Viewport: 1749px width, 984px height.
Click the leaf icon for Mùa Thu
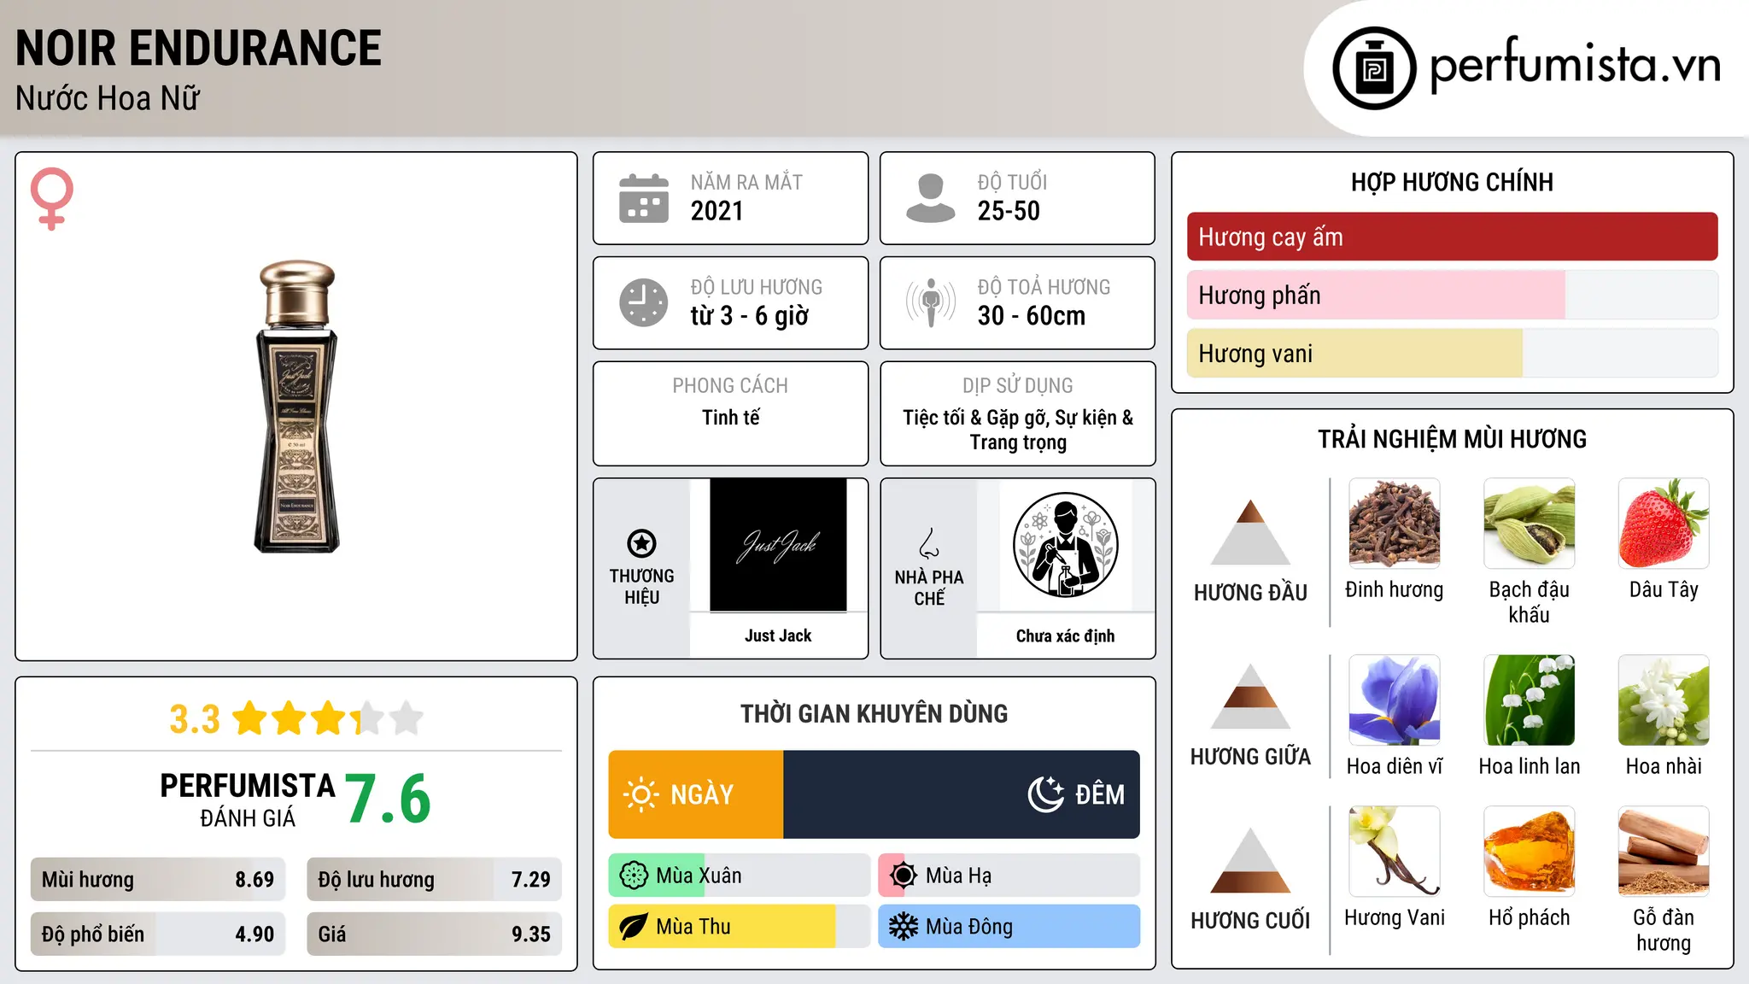[634, 927]
